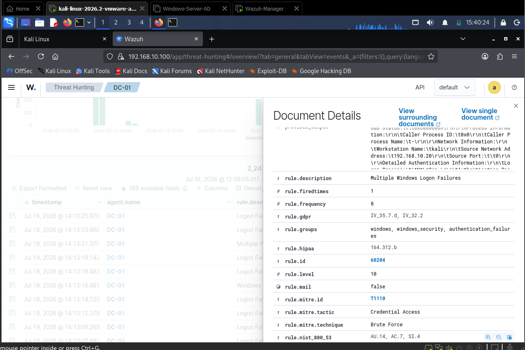
Task: Open the Wazuh hamburger navigation menu
Action: point(11,87)
